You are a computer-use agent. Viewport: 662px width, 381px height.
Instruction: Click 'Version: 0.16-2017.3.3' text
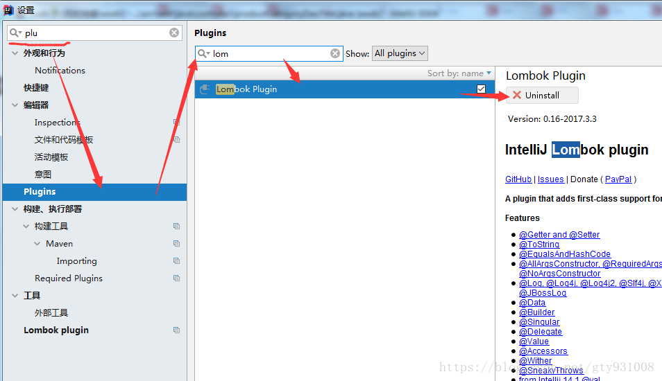(x=552, y=119)
